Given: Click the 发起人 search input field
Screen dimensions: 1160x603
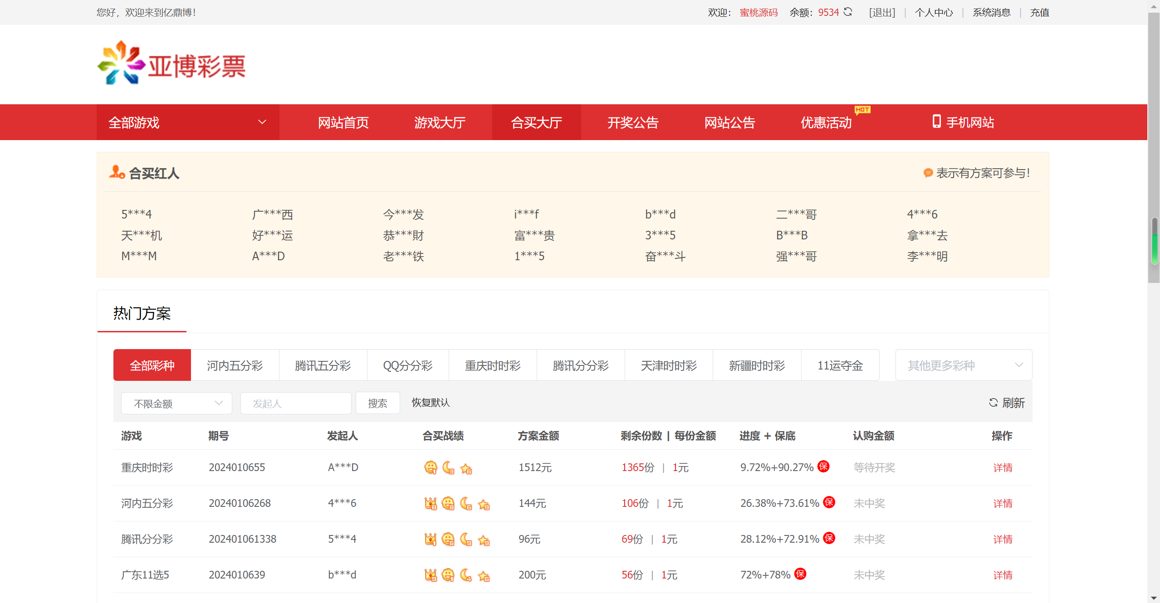Looking at the screenshot, I should click(x=295, y=402).
